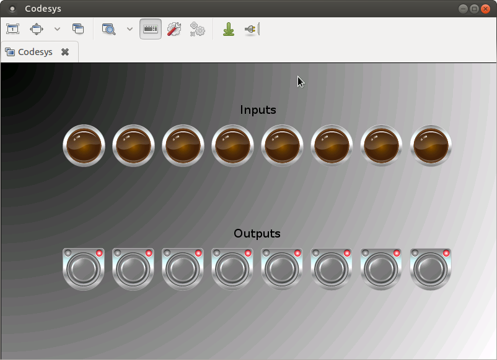Click the fifth output indicator from left

[283, 269]
